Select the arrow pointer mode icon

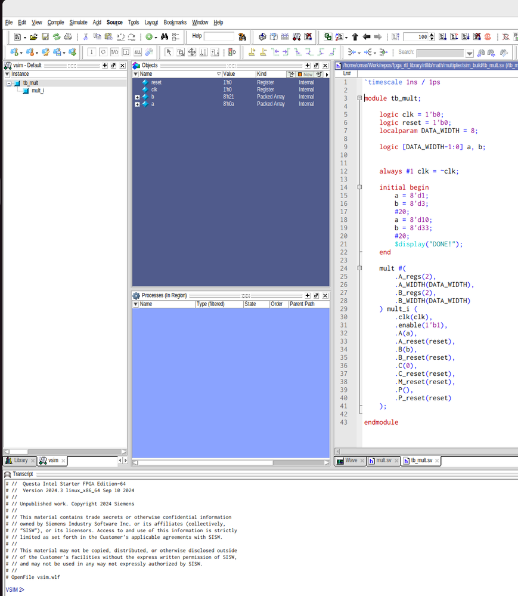click(x=168, y=53)
